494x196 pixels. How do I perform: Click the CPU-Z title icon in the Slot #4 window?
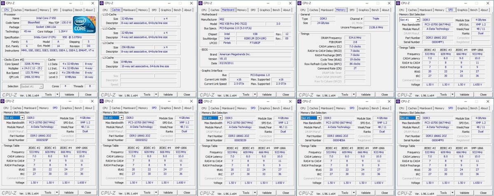201,101
